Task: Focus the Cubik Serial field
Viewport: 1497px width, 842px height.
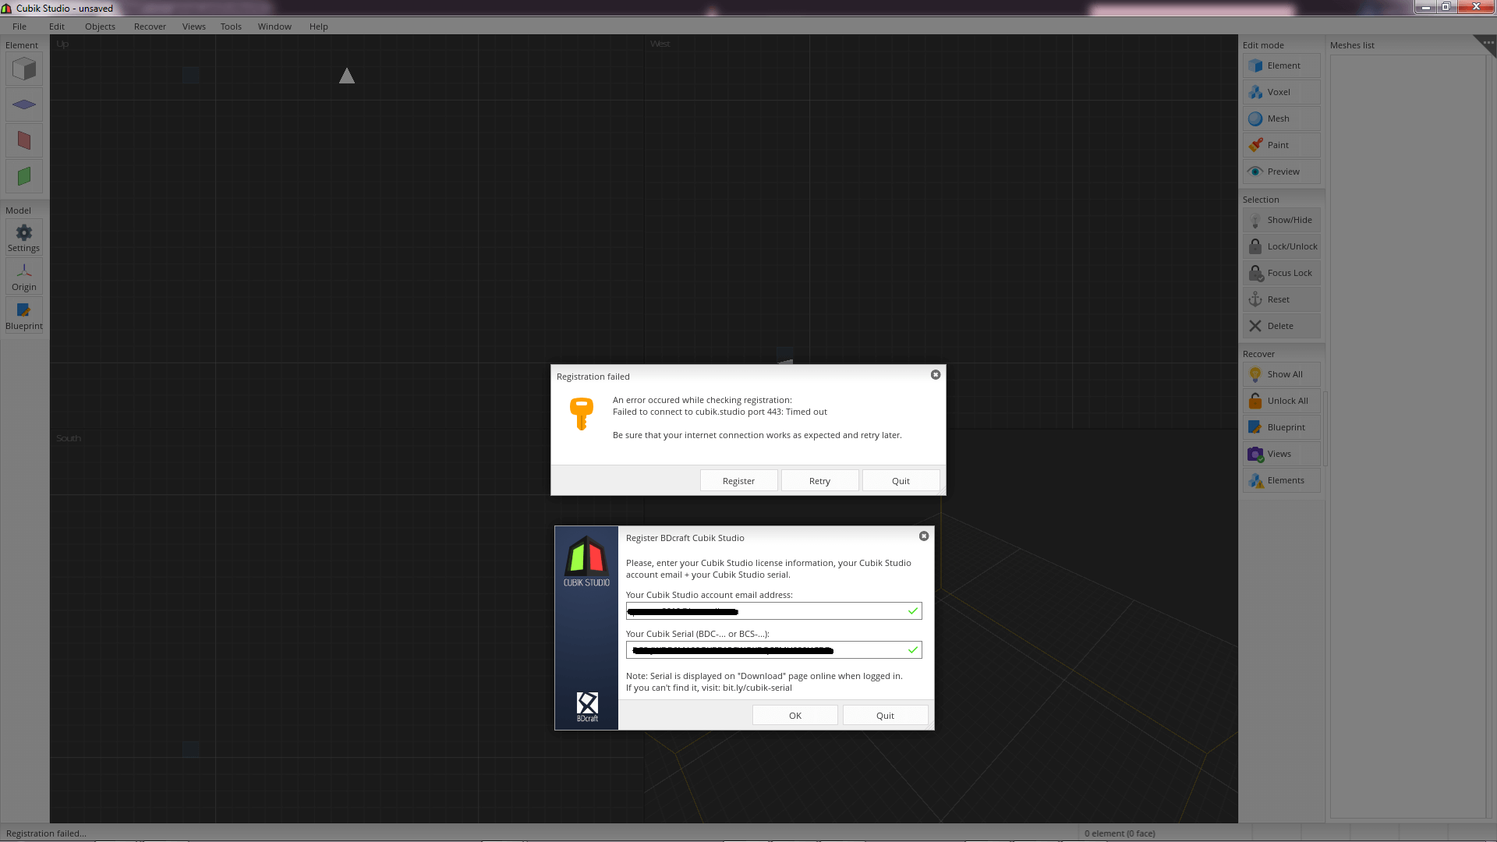Action: point(773,650)
